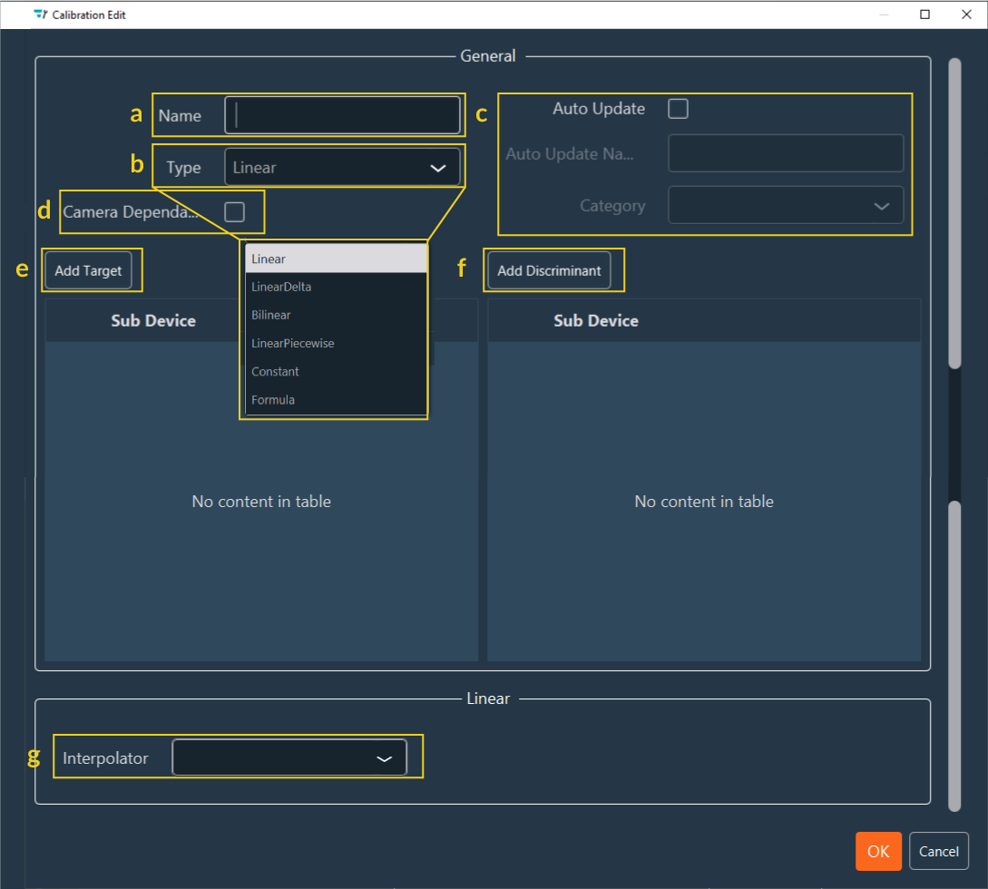Toggle the Camera Dependant checkbox

[x=234, y=212]
